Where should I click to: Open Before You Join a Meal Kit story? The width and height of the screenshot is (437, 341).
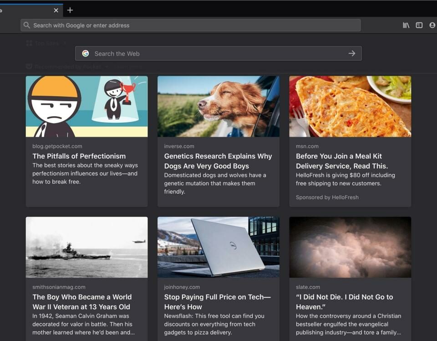point(342,161)
